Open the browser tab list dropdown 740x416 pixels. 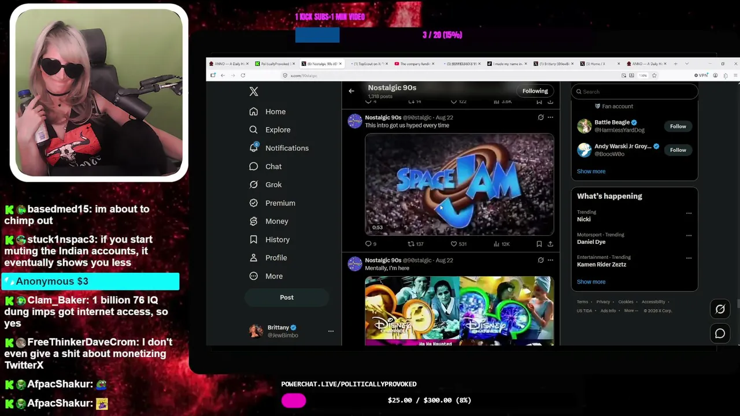coord(687,64)
